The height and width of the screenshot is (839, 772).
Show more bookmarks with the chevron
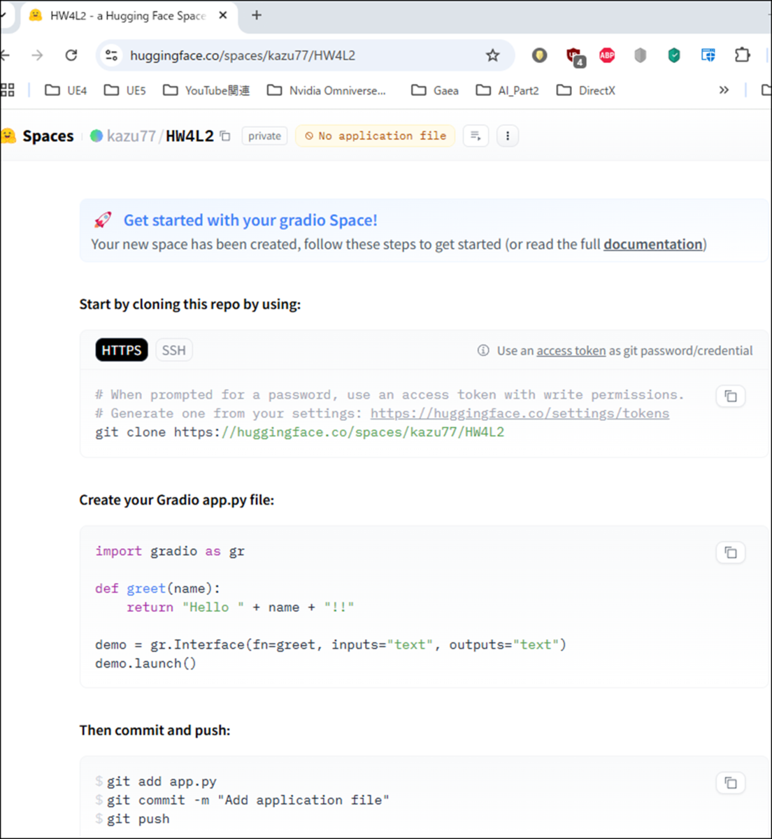point(724,90)
